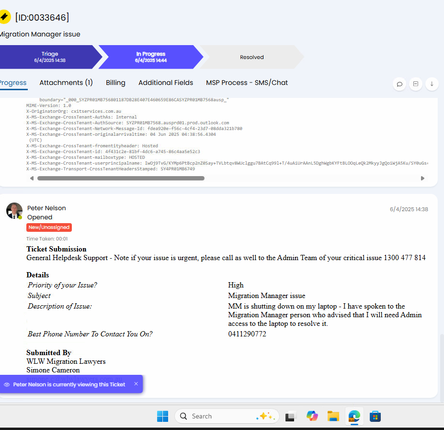
Task: Click the yellow ticket type icon
Action: [5, 17]
